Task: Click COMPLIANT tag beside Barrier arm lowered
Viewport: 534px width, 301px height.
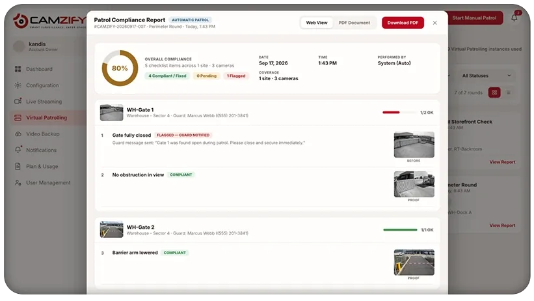Action: click(175, 253)
